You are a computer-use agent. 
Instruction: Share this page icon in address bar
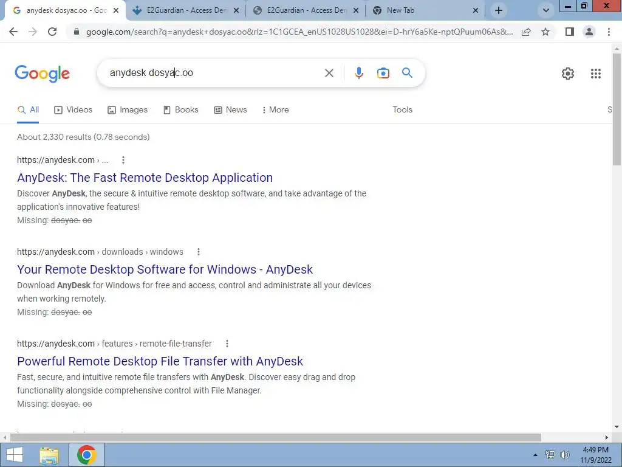(x=526, y=32)
